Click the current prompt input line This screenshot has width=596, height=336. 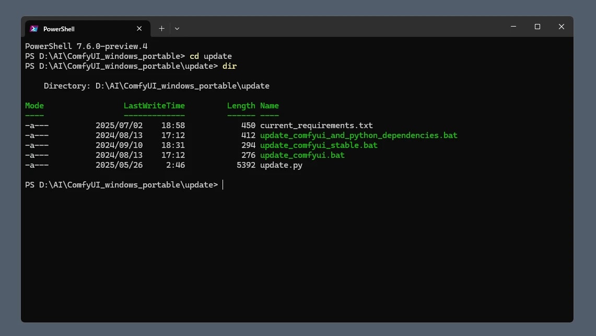click(124, 185)
